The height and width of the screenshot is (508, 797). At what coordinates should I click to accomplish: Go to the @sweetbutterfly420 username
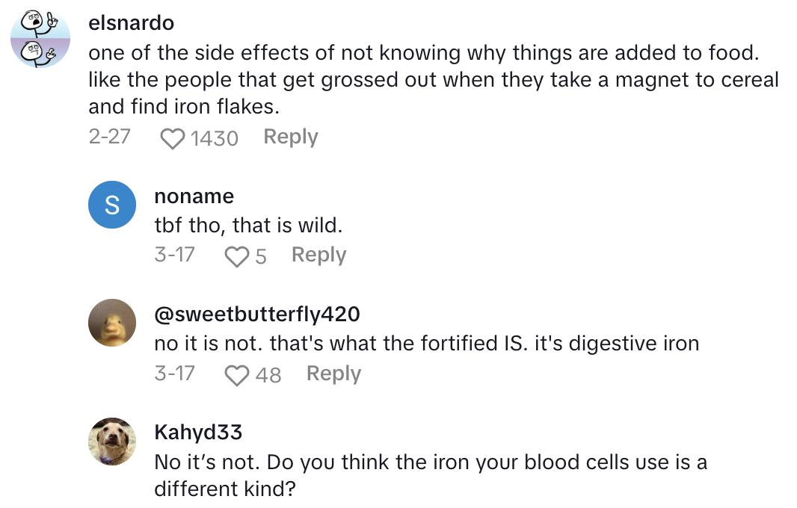256,315
